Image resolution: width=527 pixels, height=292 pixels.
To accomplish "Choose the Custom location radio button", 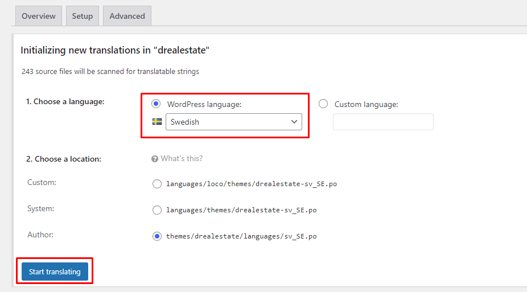I will pos(157,184).
